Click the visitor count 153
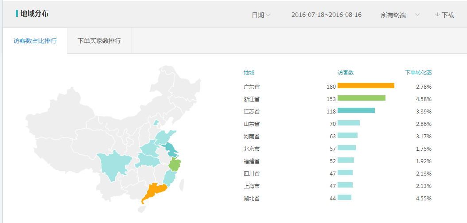 click(331, 99)
